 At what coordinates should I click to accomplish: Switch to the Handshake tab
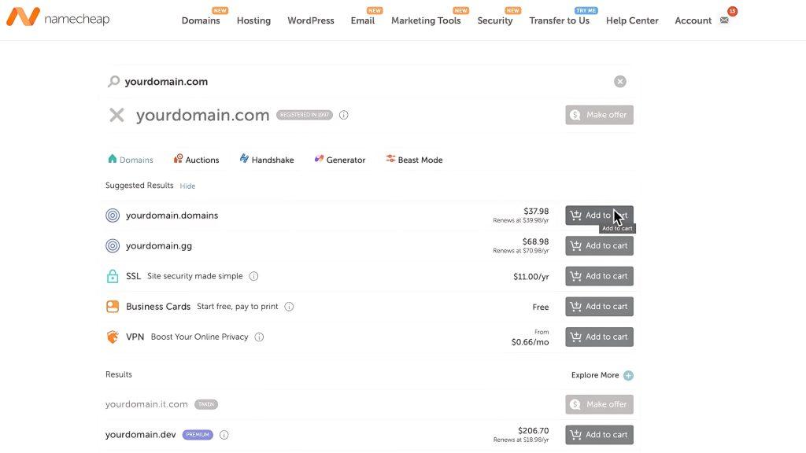pyautogui.click(x=267, y=160)
